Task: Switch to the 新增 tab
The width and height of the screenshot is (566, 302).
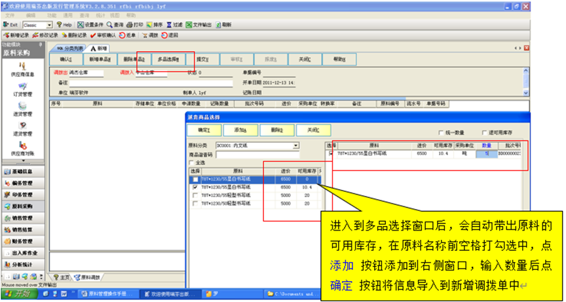Action: (x=99, y=48)
